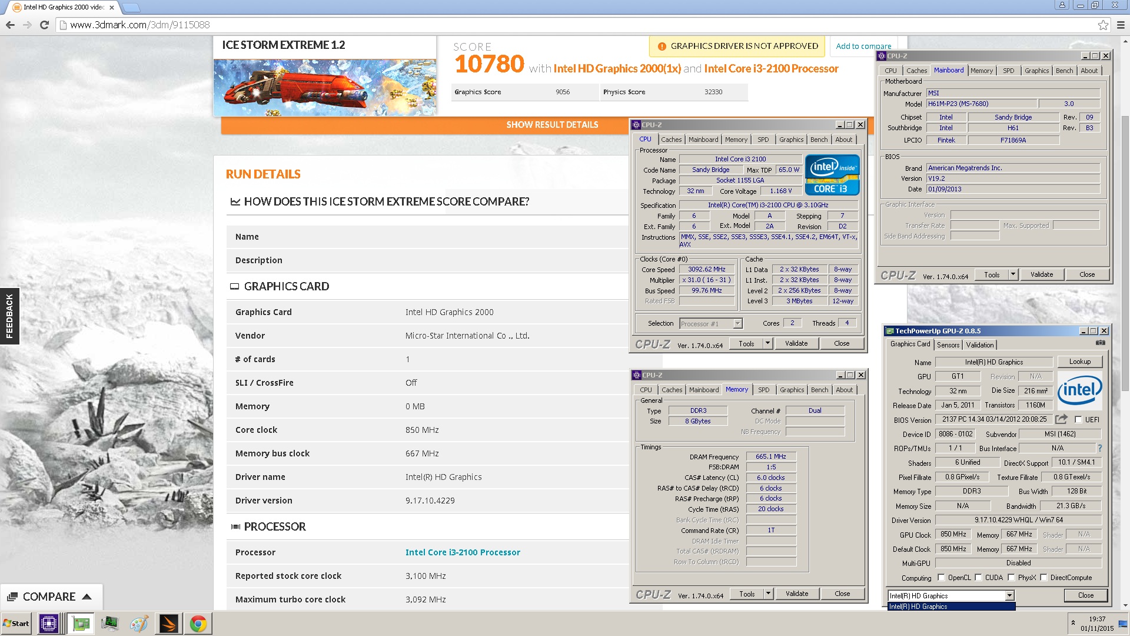Toggle the DirectCompute checkbox

pyautogui.click(x=1043, y=577)
